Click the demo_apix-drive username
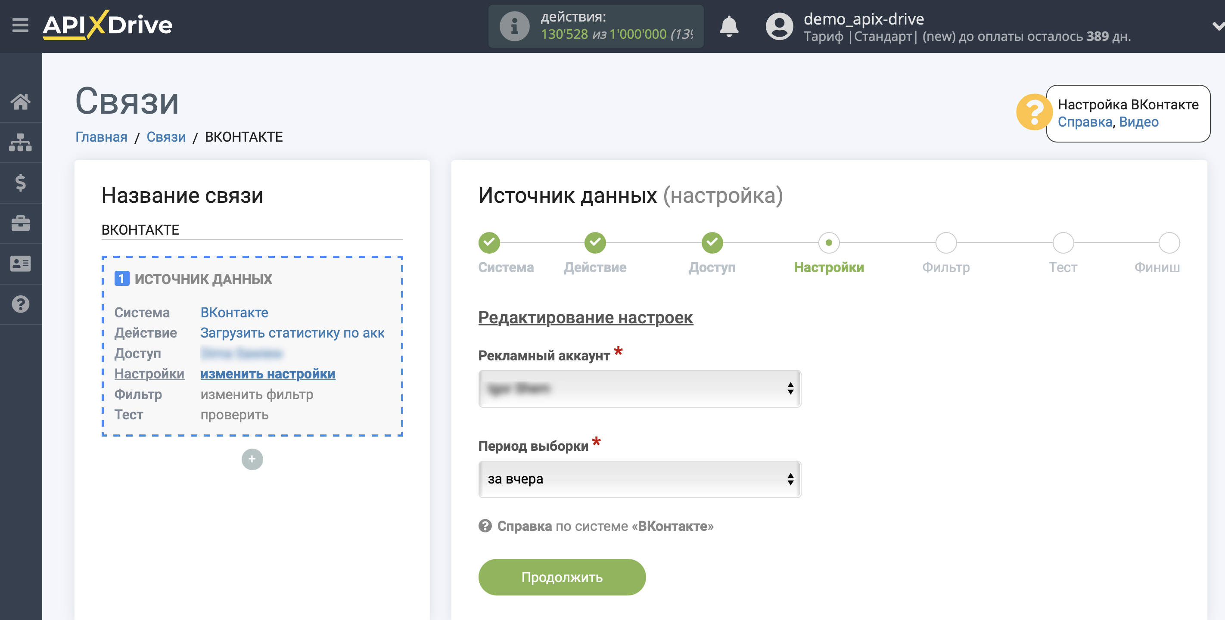This screenshot has width=1225, height=620. pos(863,19)
